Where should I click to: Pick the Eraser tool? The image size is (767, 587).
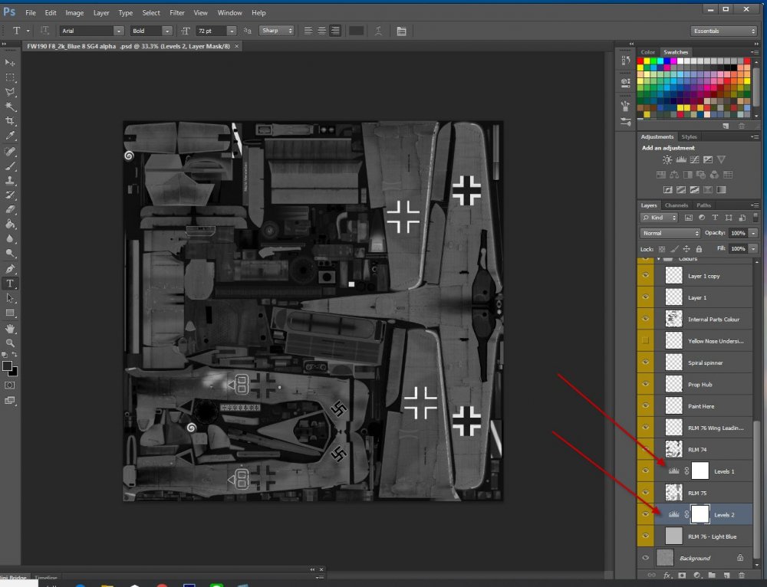(11, 209)
